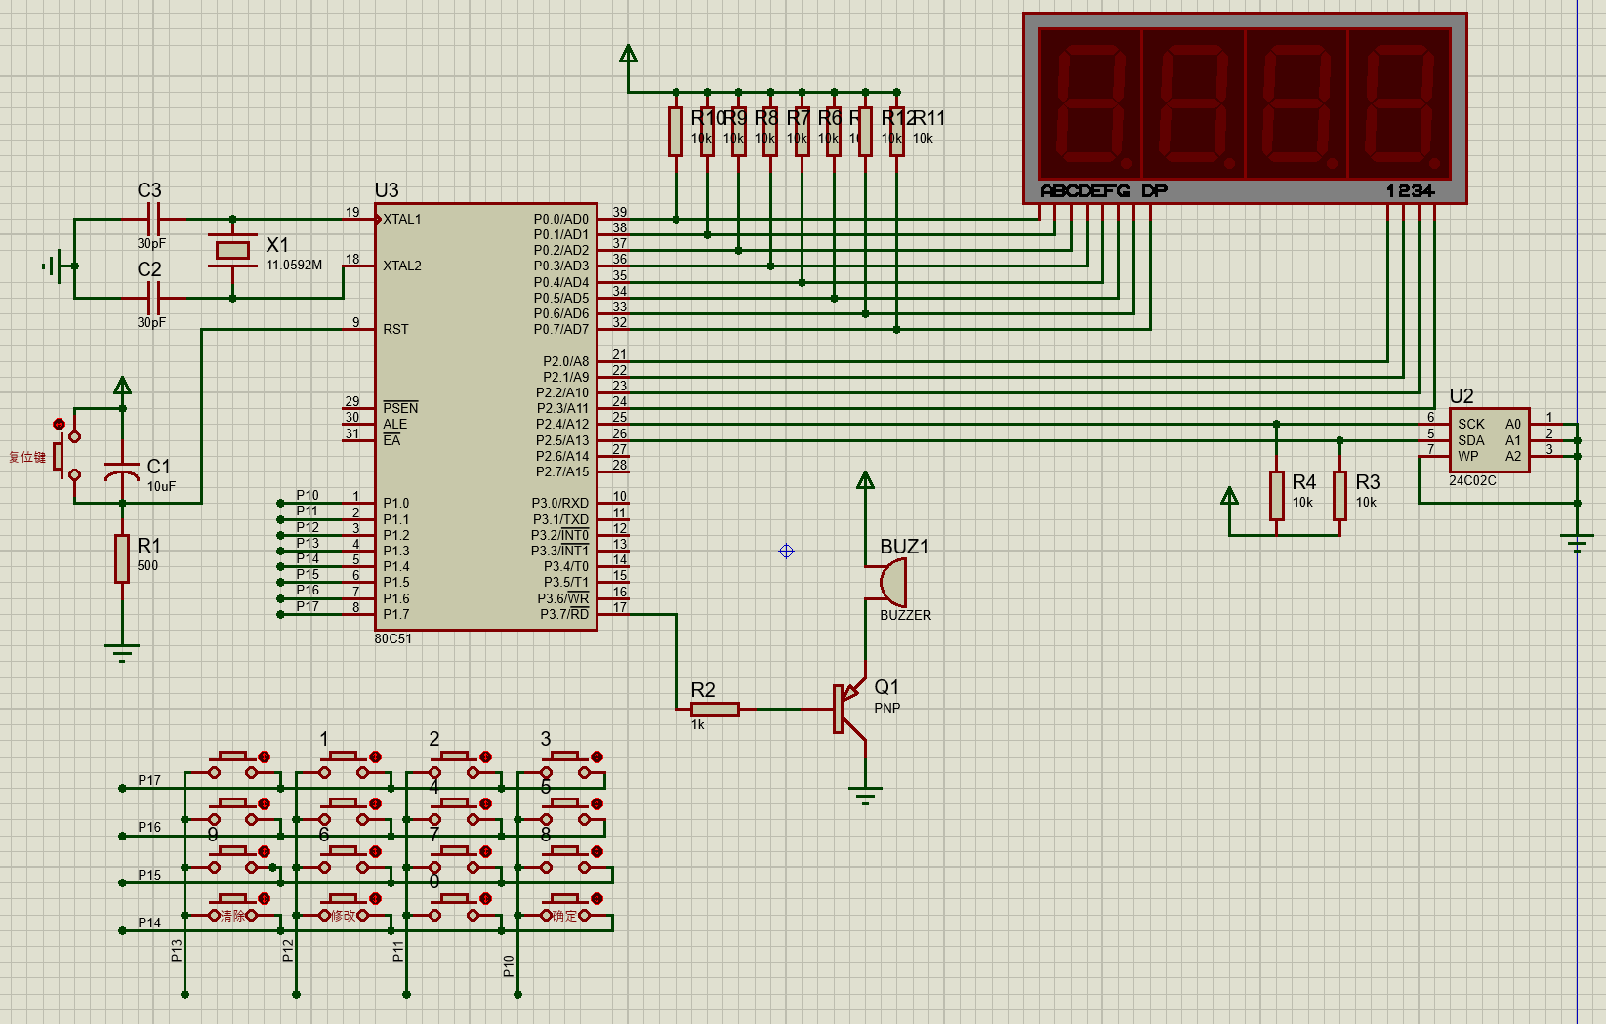Select the ground symbol below R1
1606x1024 pixels.
(x=122, y=653)
